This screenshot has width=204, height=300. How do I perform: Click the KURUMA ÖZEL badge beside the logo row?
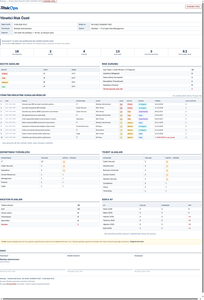(x=193, y=7)
